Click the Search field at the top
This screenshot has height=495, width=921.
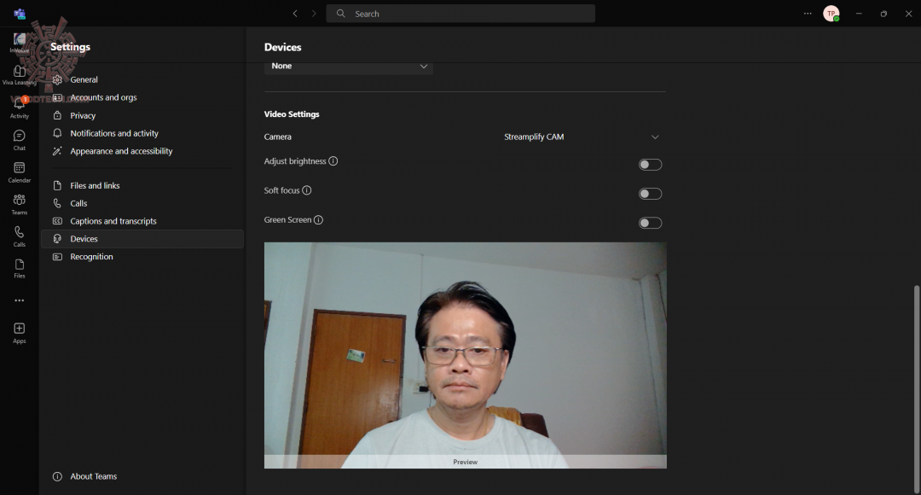pos(460,13)
